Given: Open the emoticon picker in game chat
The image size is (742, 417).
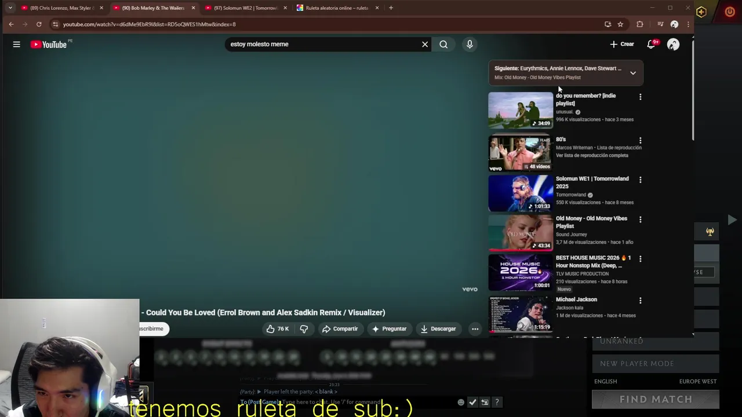Looking at the screenshot, I should (461, 402).
